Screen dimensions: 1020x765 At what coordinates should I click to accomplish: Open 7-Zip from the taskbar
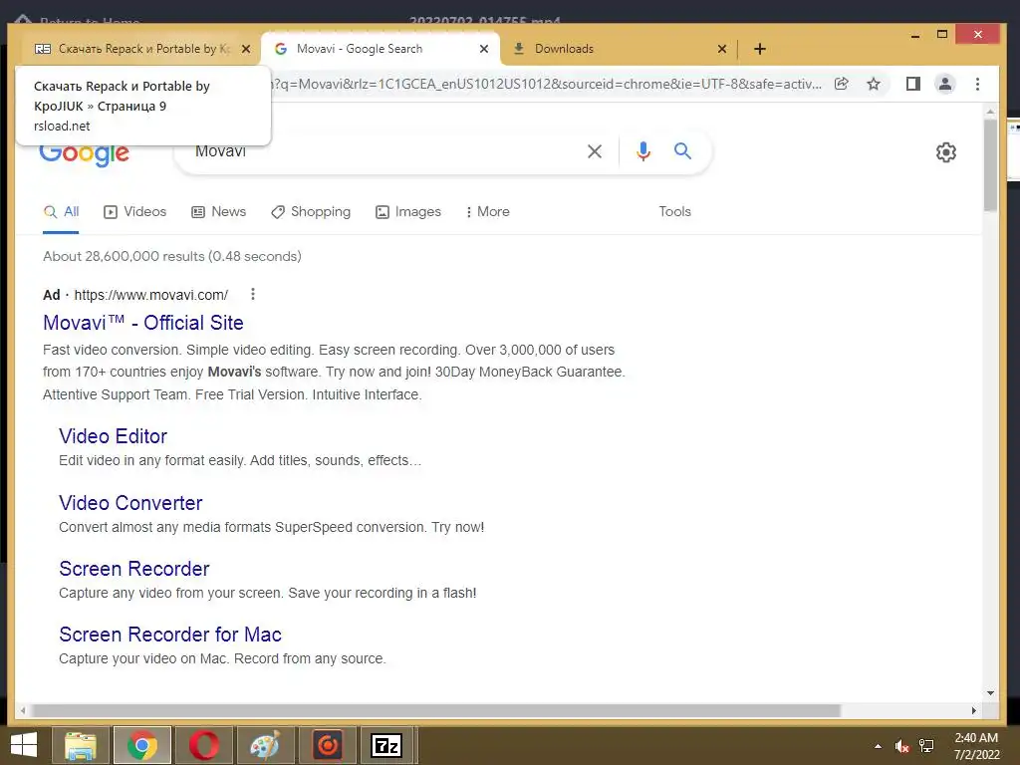pos(387,745)
